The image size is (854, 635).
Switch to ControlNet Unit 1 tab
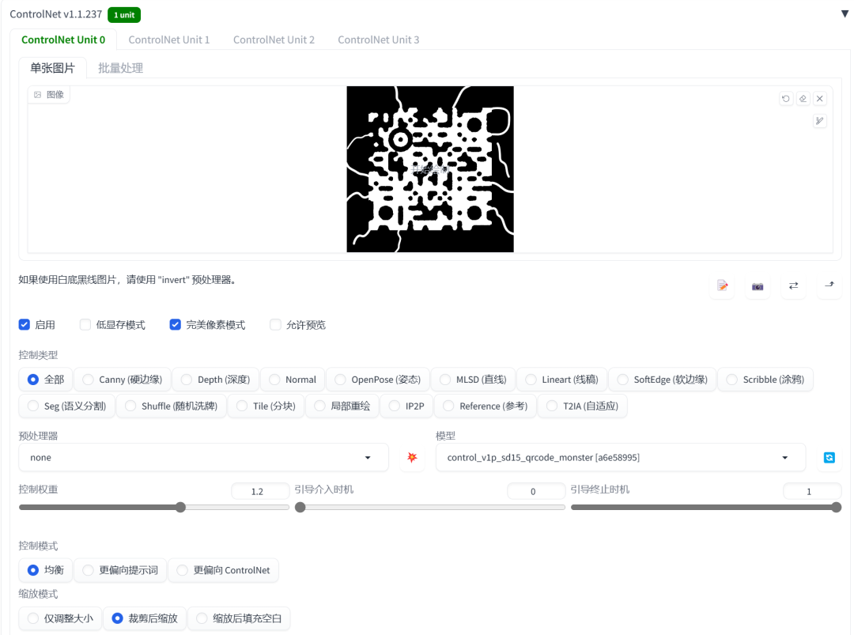pos(169,40)
